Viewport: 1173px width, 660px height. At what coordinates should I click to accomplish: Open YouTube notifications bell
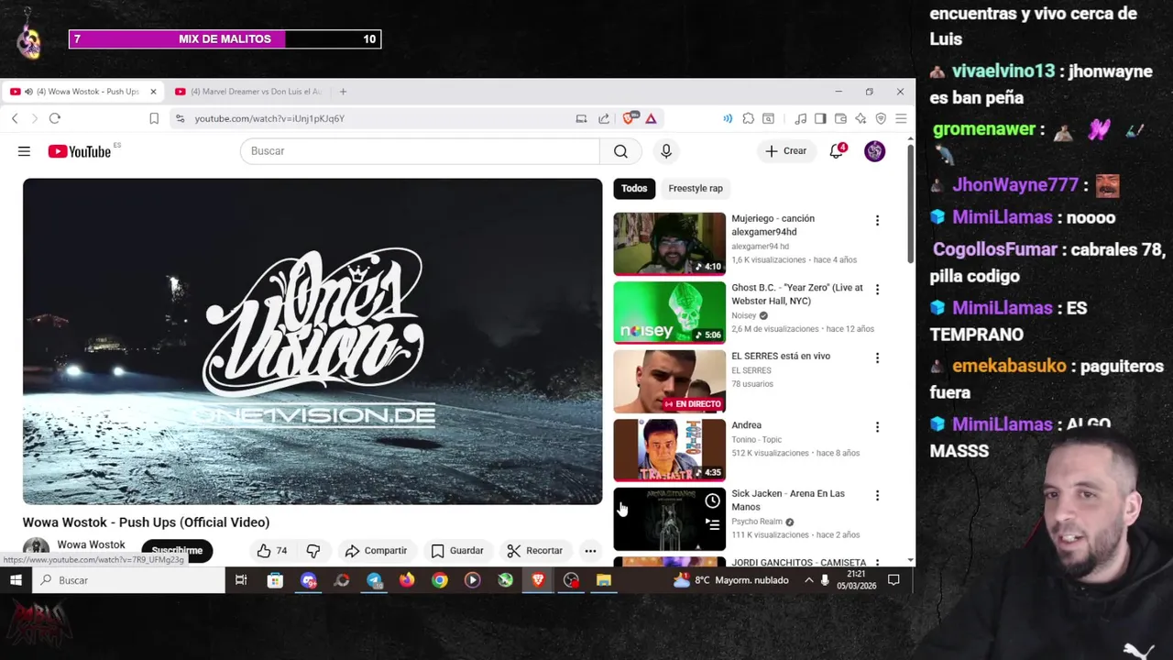coord(837,151)
